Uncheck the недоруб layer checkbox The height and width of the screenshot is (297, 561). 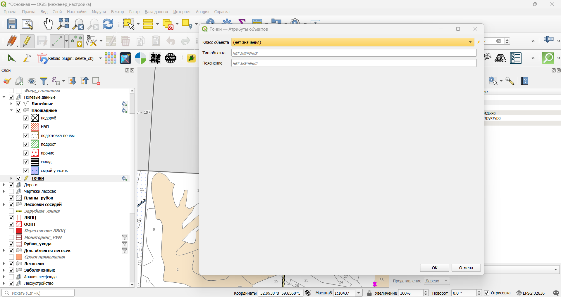26,118
